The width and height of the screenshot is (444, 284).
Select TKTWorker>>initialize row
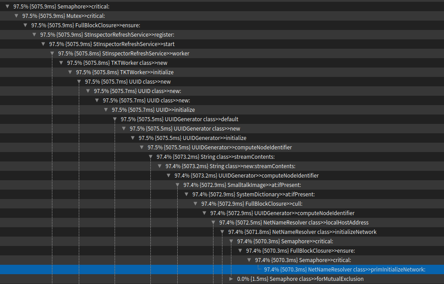pyautogui.click(x=222, y=72)
